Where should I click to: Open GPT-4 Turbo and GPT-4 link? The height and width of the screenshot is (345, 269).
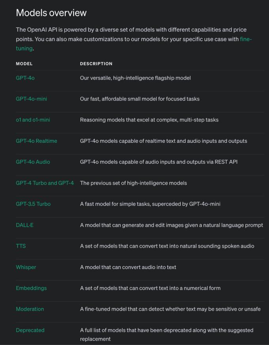coord(45,183)
